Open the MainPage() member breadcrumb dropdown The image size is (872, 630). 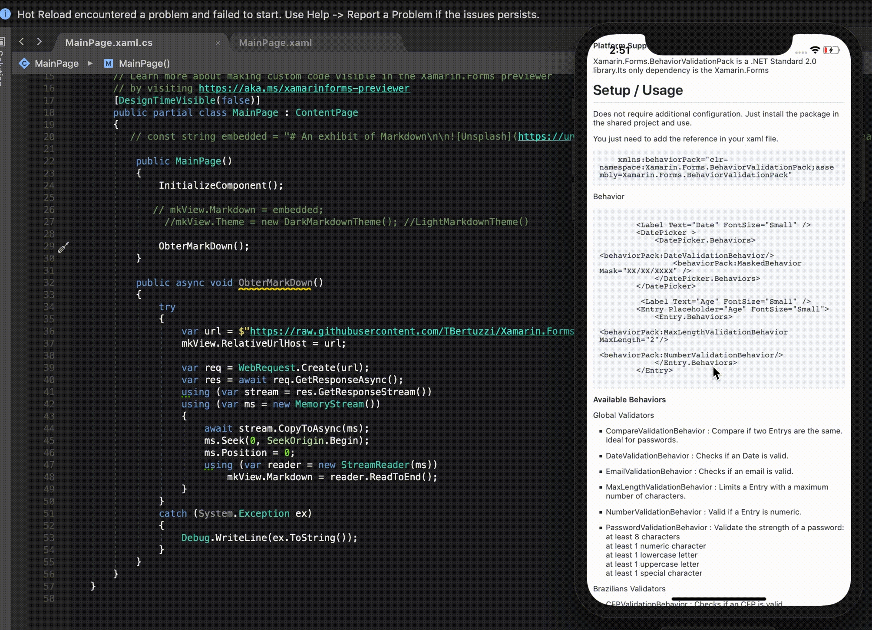tap(144, 63)
